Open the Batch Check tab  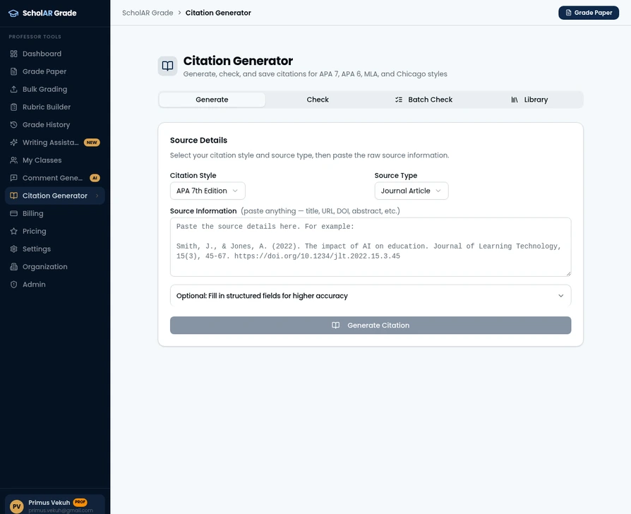point(423,100)
